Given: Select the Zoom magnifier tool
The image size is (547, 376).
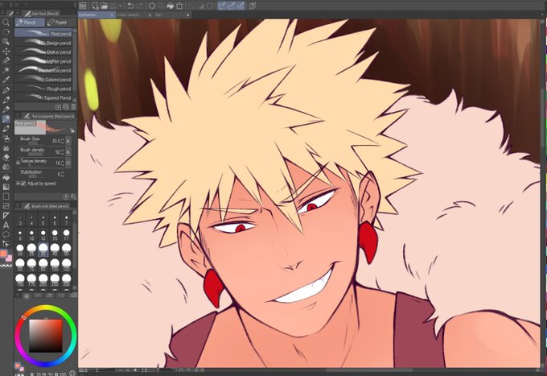Looking at the screenshot, I should pos(6,23).
